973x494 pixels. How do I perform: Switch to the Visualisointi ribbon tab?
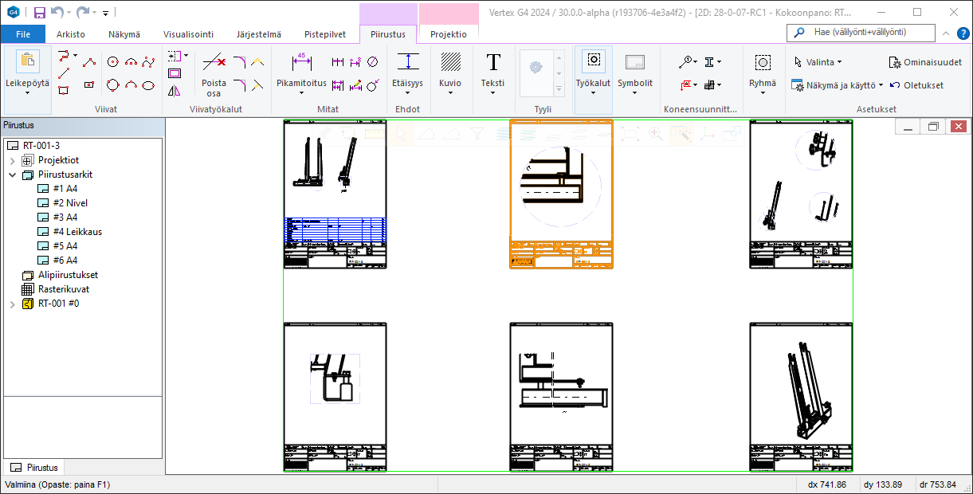tap(188, 34)
